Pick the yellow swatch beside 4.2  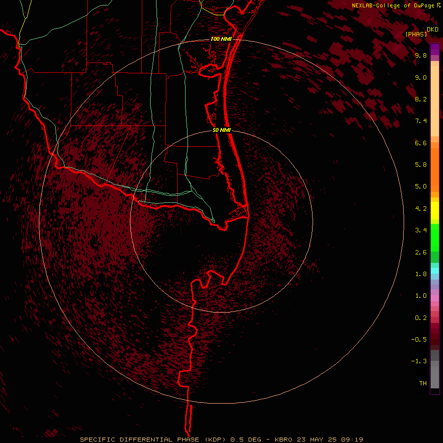click(x=435, y=211)
